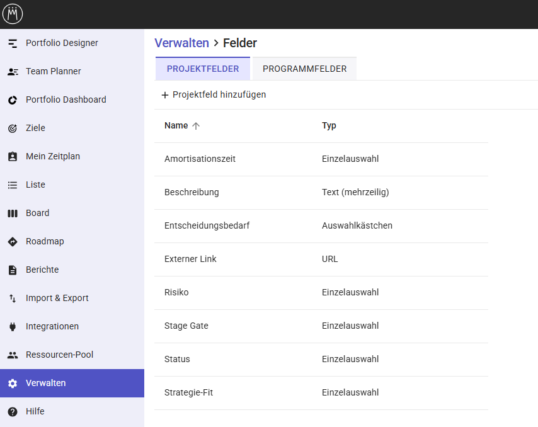Click the Roadmap direction sign icon
The width and height of the screenshot is (538, 427).
coord(13,242)
